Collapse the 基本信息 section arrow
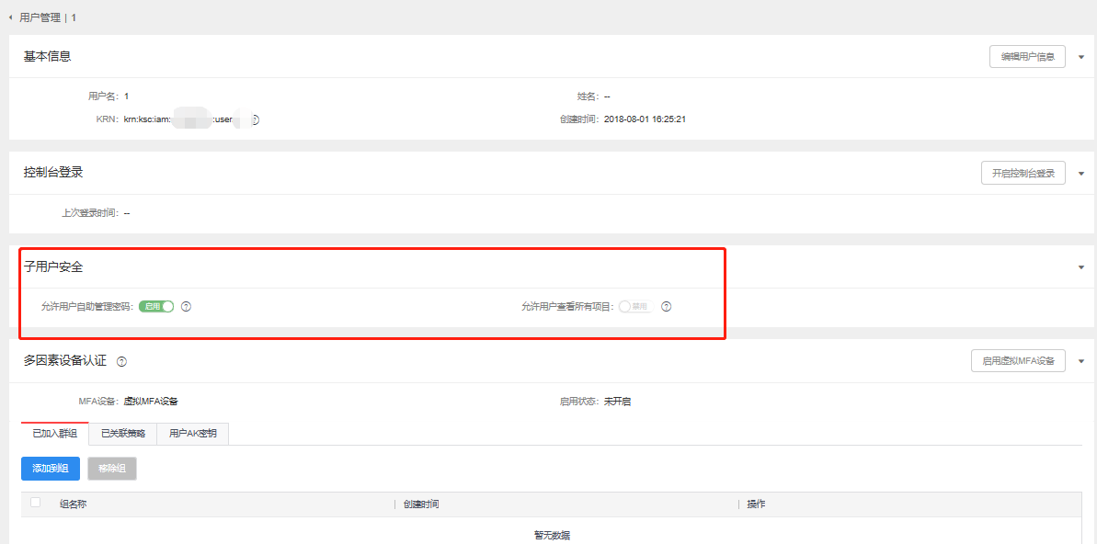Viewport: 1097px width, 544px height. [1081, 57]
